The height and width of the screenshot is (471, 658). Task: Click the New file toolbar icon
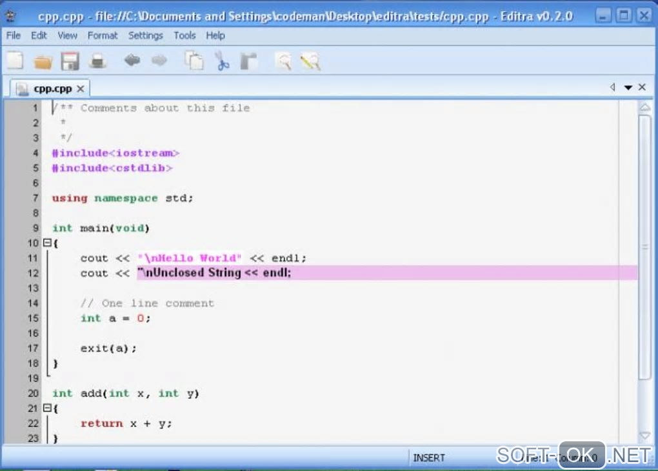click(15, 61)
